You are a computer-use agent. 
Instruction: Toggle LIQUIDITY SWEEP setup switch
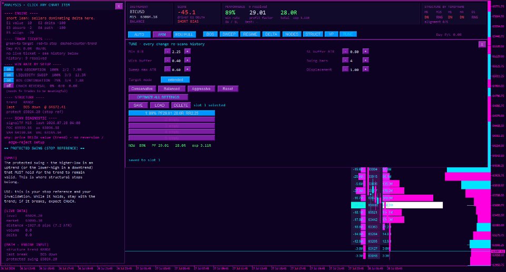[9, 75]
